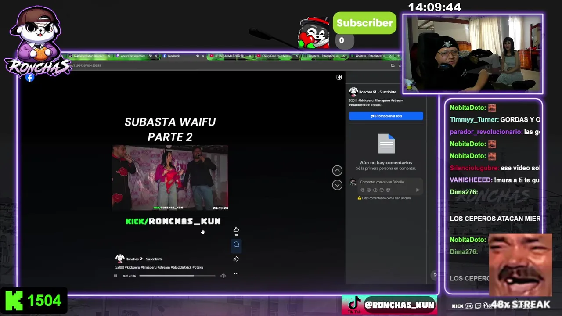The height and width of the screenshot is (316, 562).
Task: Click Timmyy_Turner username in chat
Action: [x=474, y=119]
